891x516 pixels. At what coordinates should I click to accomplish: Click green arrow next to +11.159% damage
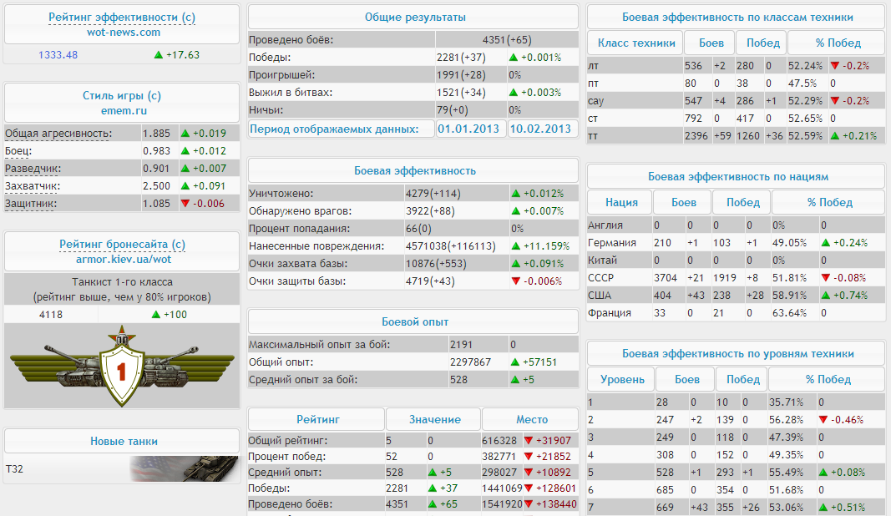coord(515,246)
